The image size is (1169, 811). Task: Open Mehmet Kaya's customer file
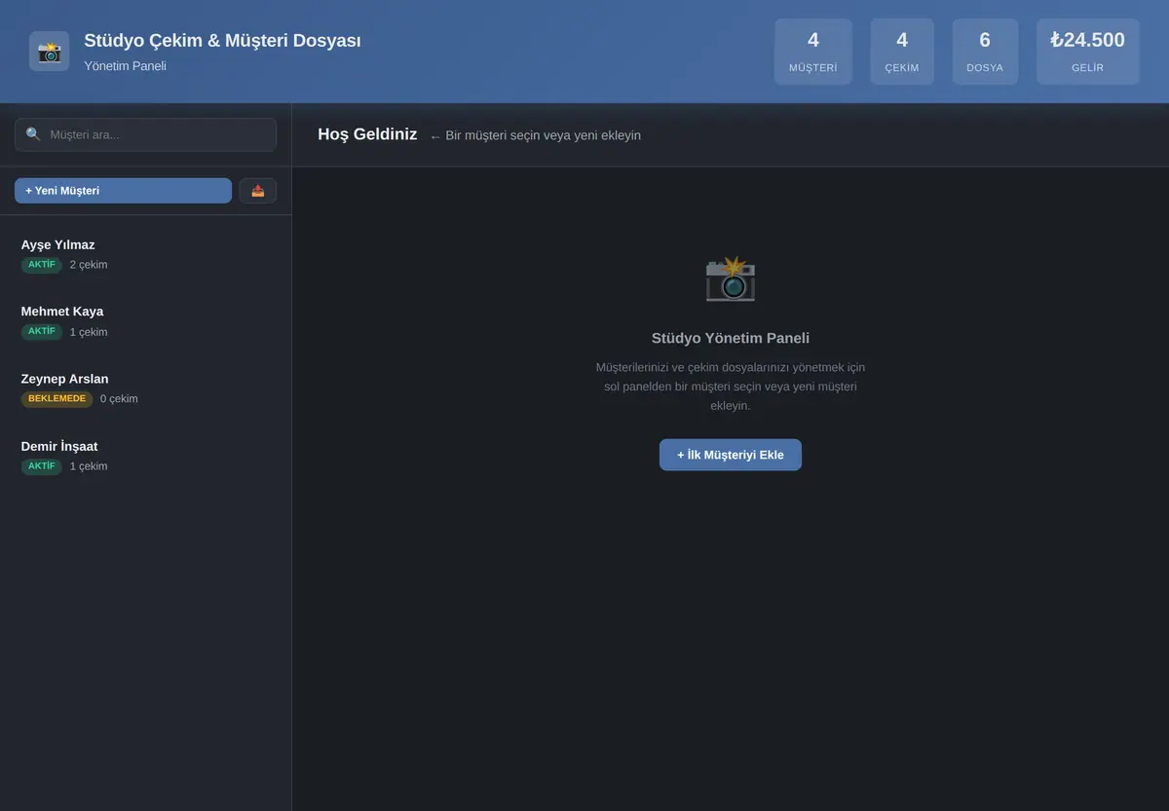click(145, 321)
